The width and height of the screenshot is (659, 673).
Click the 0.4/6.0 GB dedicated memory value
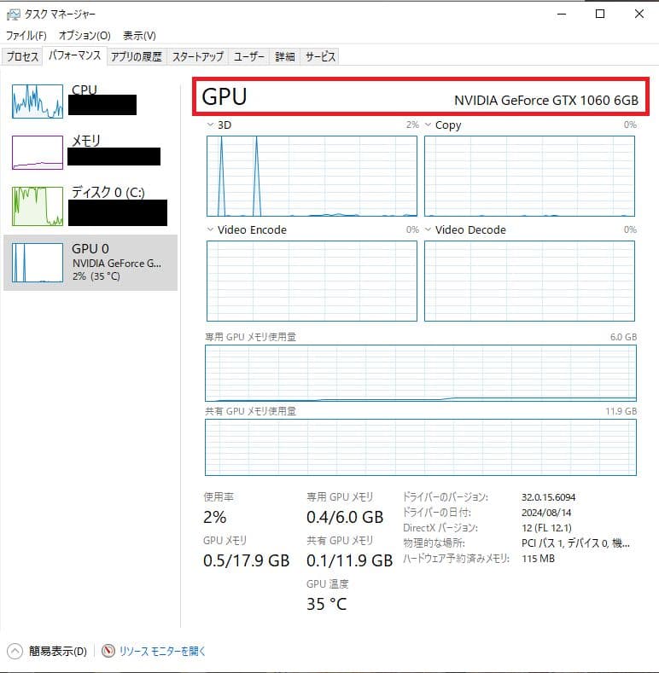345,517
